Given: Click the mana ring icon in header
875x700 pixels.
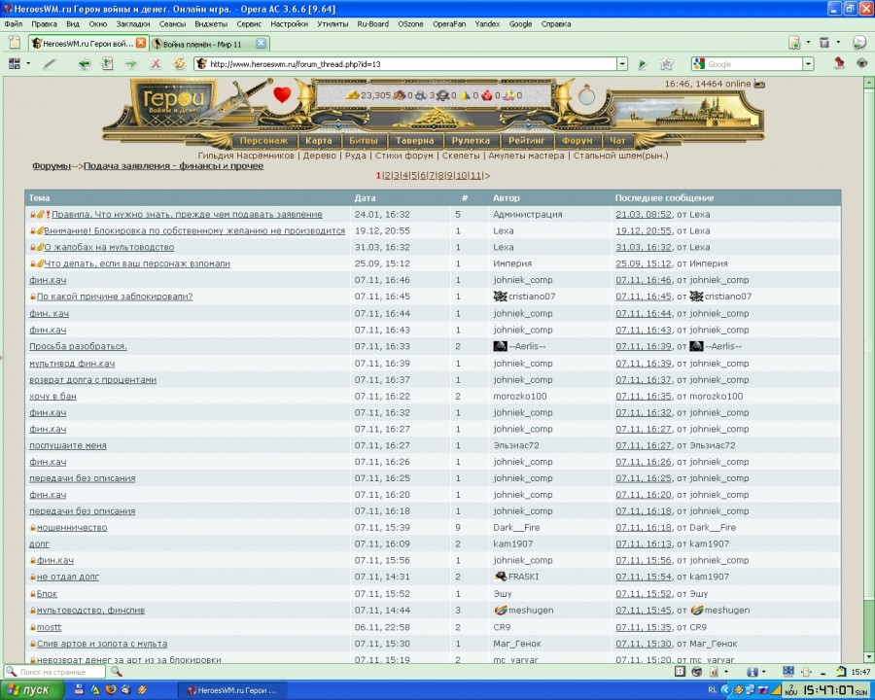Looking at the screenshot, I should pos(586,96).
